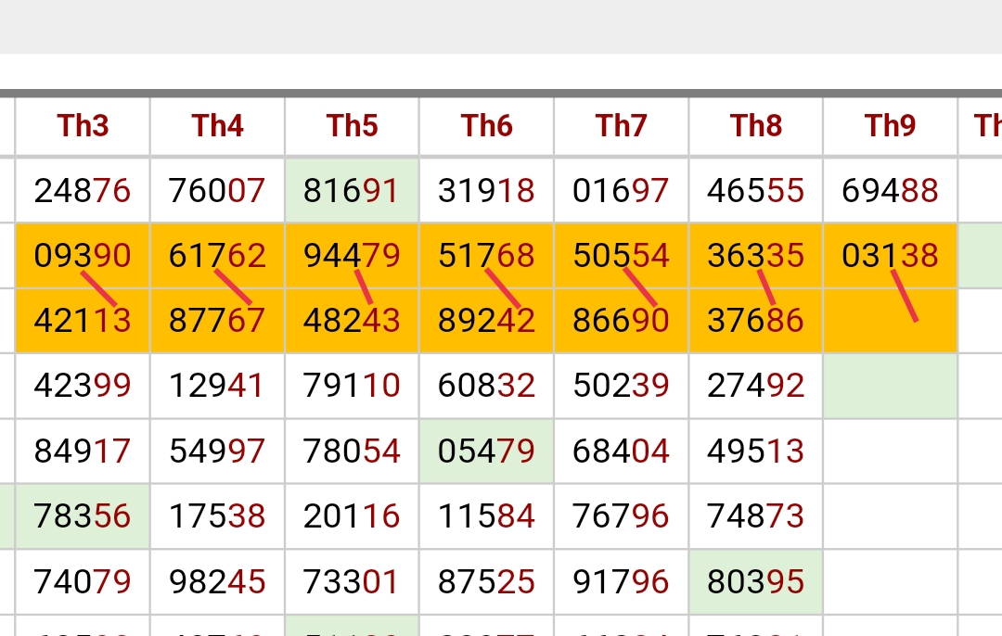Viewport: 1002px width, 636px height.
Task: Select the empty green cell in Th9 column
Action: coord(890,386)
